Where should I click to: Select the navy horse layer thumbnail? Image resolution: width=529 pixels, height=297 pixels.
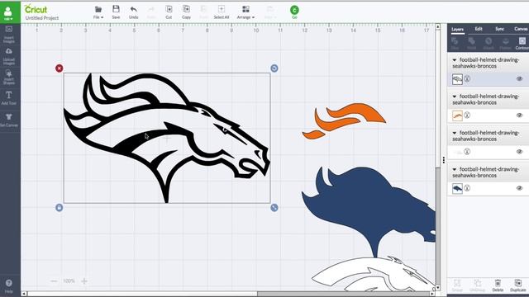pos(457,189)
